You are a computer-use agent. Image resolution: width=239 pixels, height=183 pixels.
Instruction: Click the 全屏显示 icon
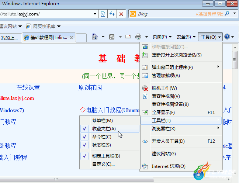pos(145,113)
